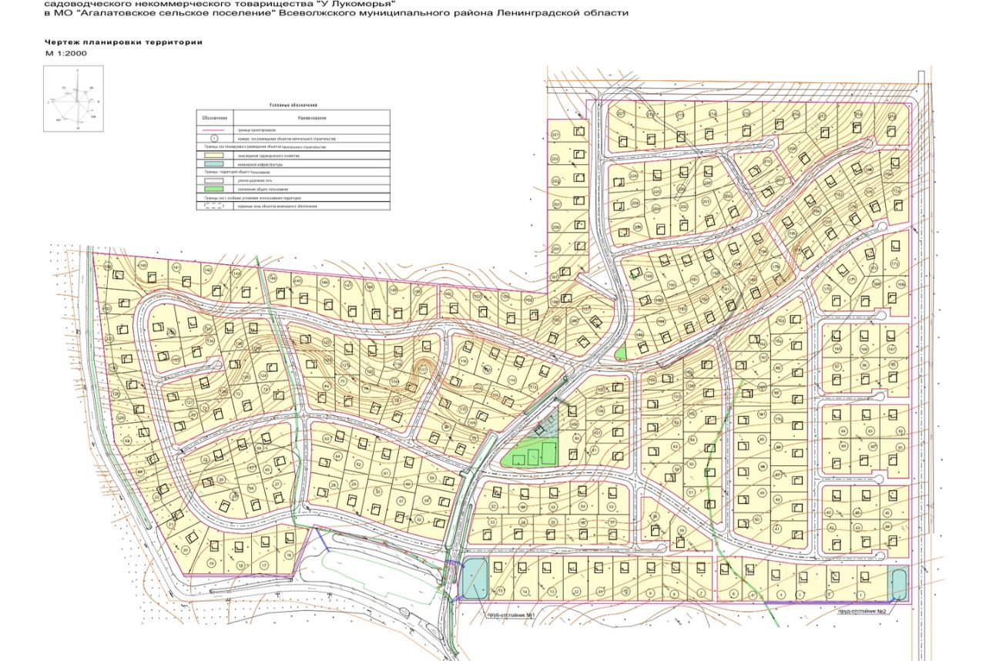Click the green public landscaping legend swatch
This screenshot has height=661, width=986.
click(214, 189)
